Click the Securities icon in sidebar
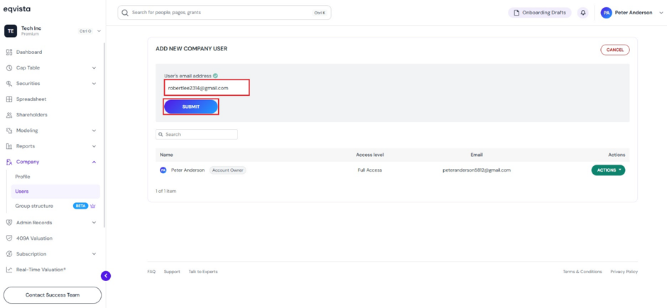Image resolution: width=667 pixels, height=308 pixels. tap(9, 84)
